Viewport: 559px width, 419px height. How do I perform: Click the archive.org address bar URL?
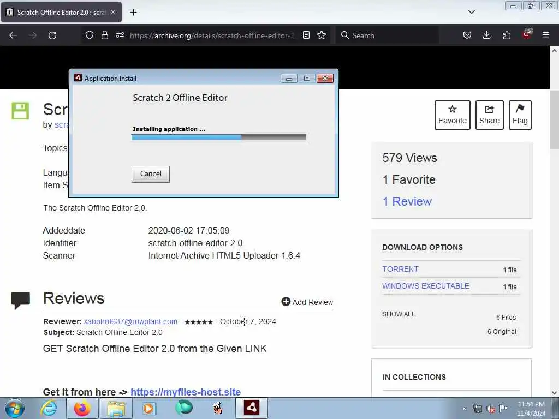click(212, 35)
